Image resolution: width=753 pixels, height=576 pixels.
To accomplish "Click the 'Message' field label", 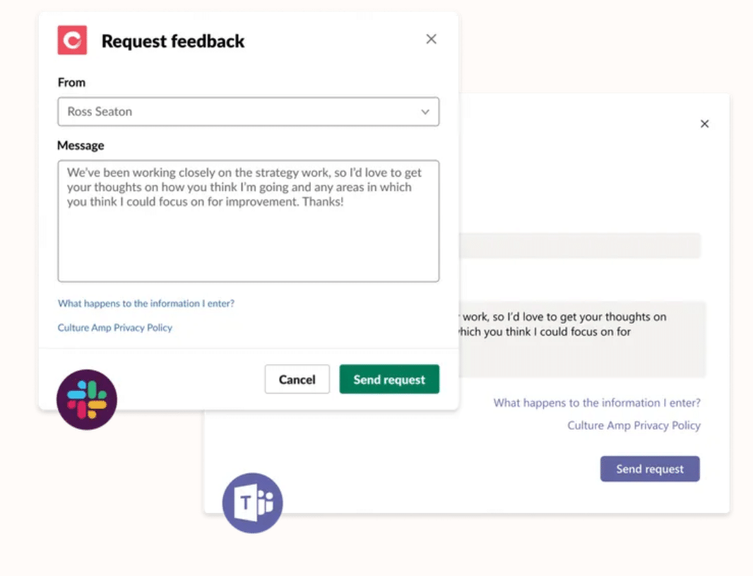I will tap(81, 146).
